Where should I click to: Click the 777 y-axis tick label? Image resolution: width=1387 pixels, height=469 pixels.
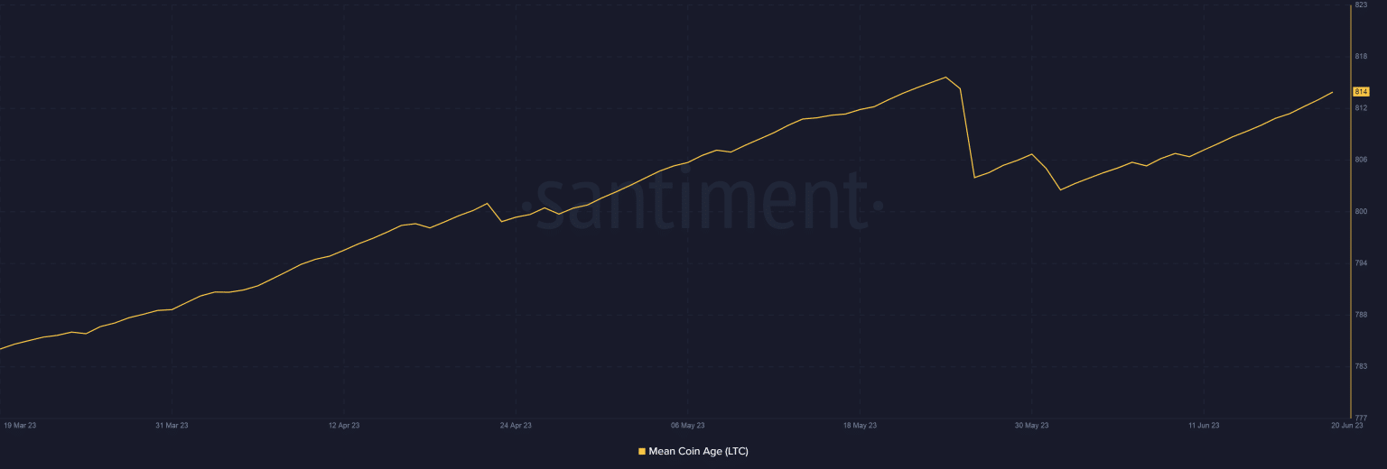coord(1361,417)
